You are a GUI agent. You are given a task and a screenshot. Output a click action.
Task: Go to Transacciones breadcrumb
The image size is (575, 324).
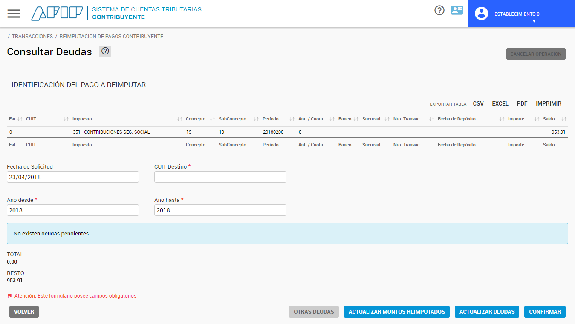click(32, 37)
